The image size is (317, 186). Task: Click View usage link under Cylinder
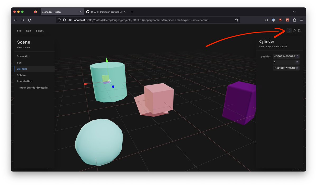265,47
